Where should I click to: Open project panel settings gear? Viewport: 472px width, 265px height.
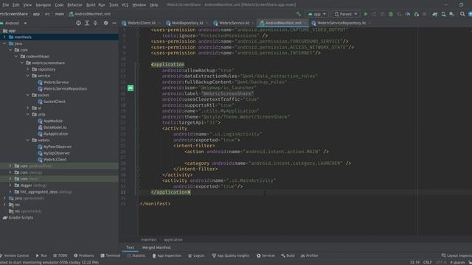[105, 23]
